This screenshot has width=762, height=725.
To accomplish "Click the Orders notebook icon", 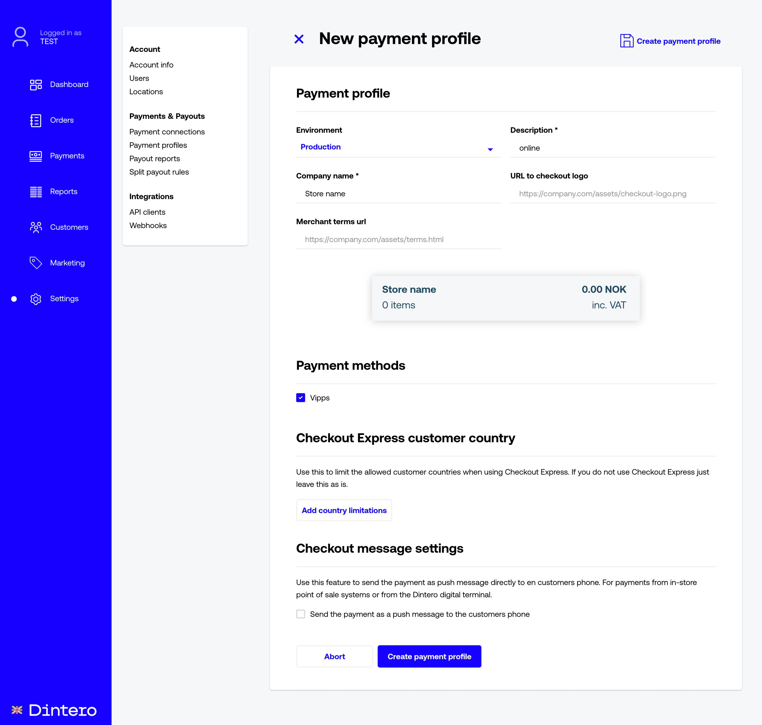I will pyautogui.click(x=36, y=120).
